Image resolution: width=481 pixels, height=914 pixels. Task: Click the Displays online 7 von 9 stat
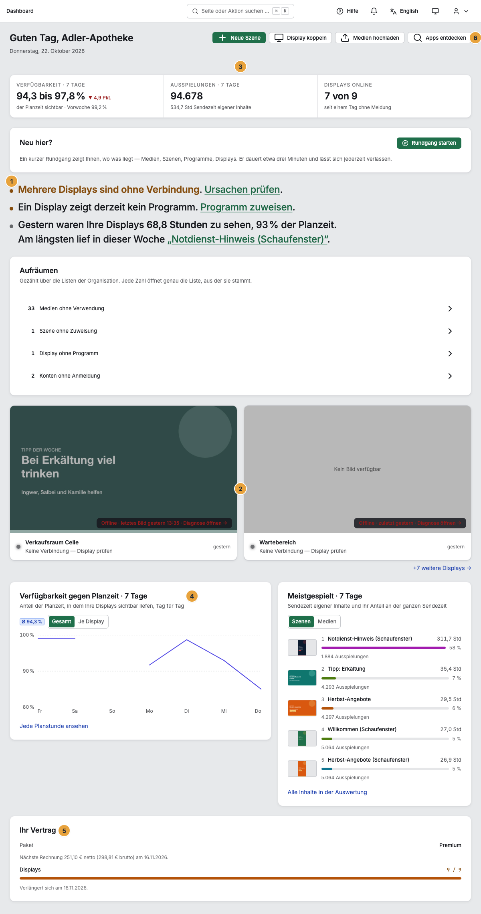point(394,96)
